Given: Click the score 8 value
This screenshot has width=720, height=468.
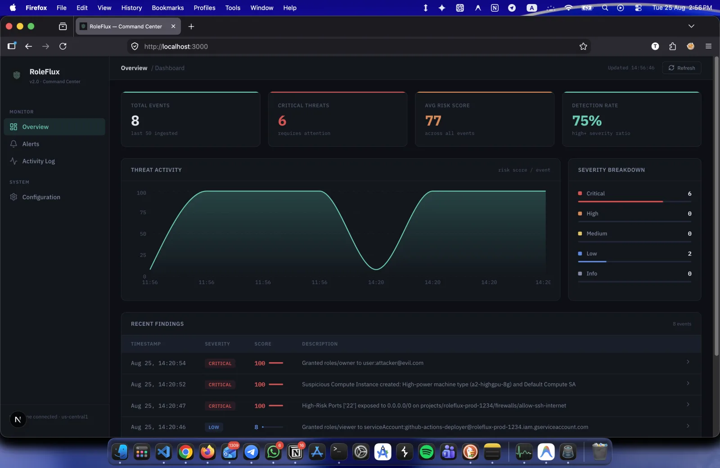Looking at the screenshot, I should (x=256, y=427).
